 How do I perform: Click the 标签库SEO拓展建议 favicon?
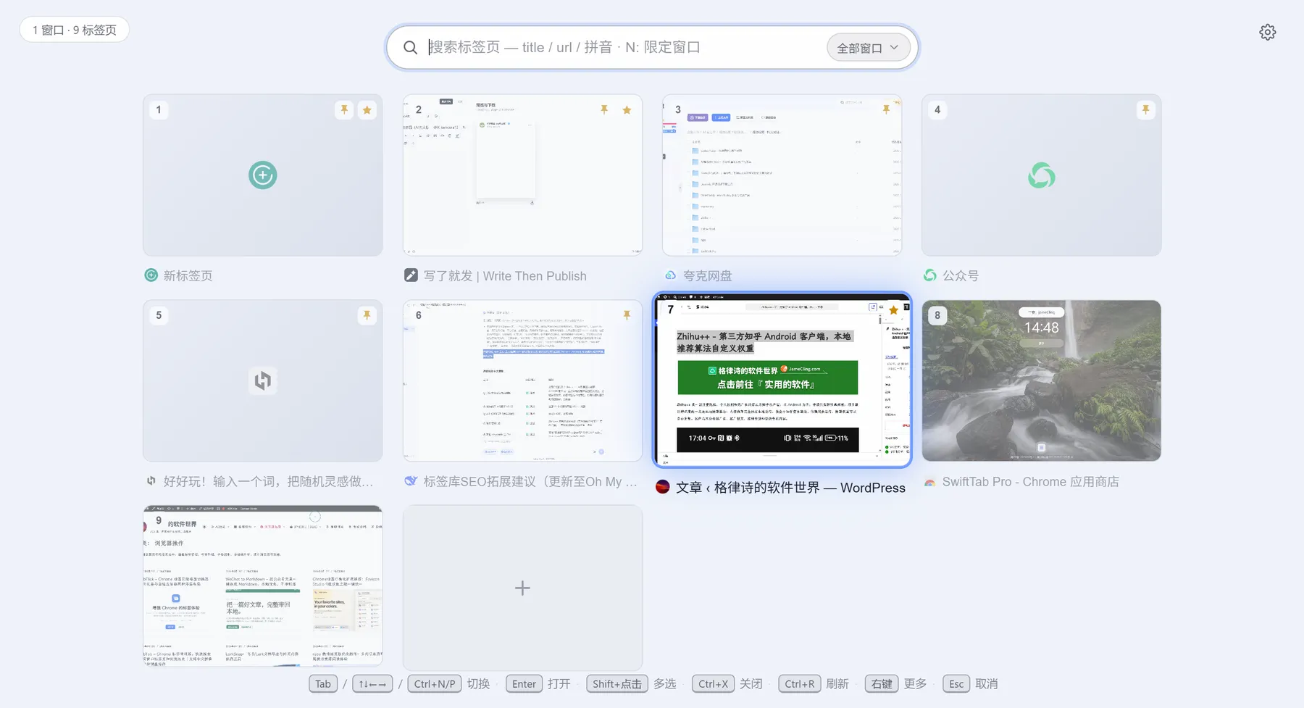click(411, 481)
